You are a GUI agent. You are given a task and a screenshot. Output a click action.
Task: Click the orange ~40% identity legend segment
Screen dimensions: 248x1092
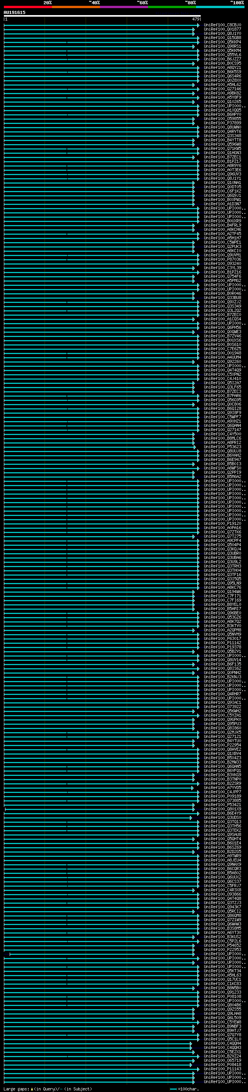coord(76,7)
